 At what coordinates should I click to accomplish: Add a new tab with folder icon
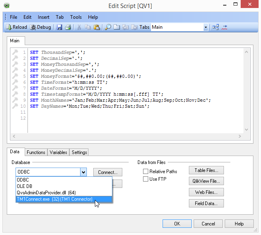click(x=117, y=27)
